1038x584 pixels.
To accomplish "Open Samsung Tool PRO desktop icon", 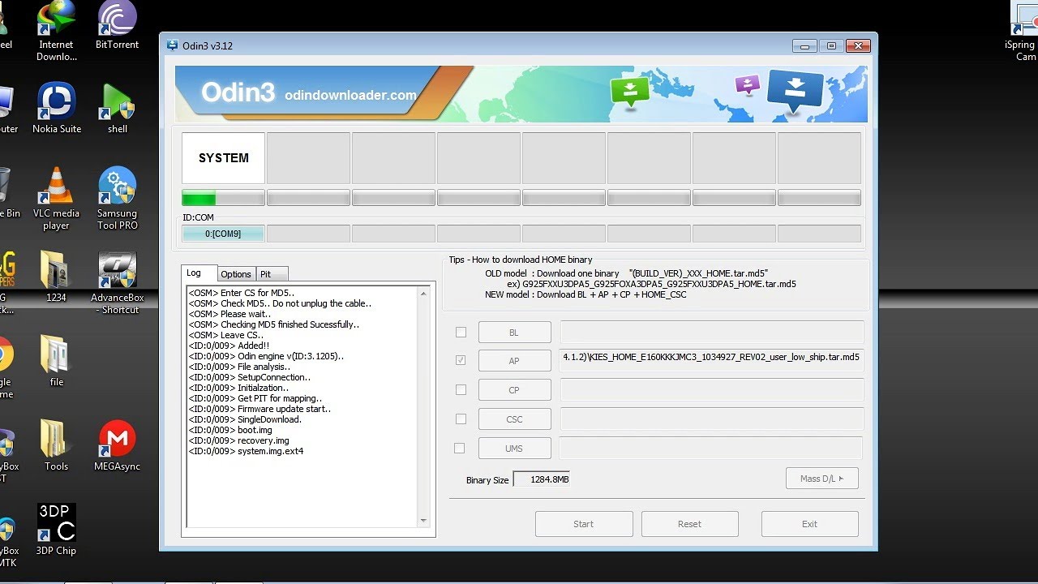I will click(118, 199).
